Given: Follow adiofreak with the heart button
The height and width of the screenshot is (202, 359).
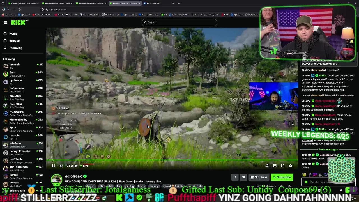Looking at the screenshot, I should point(243,177).
